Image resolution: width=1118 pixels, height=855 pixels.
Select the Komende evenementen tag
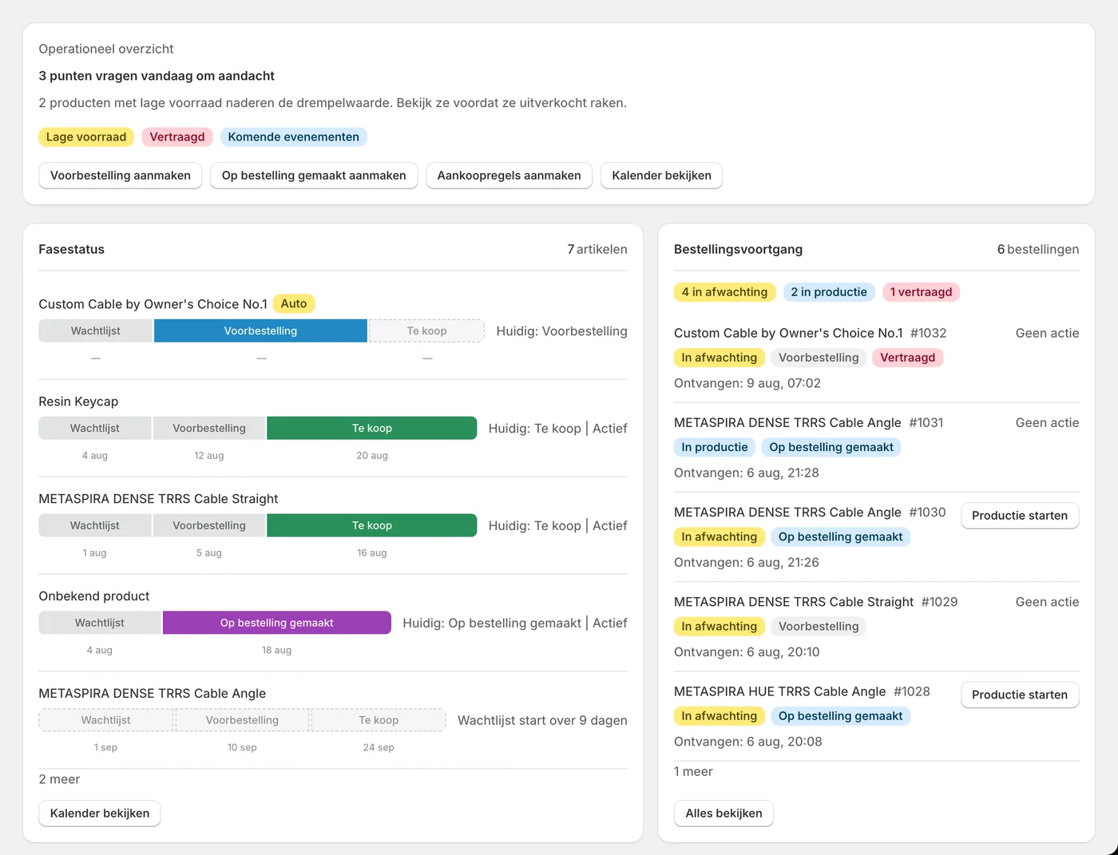pos(294,137)
